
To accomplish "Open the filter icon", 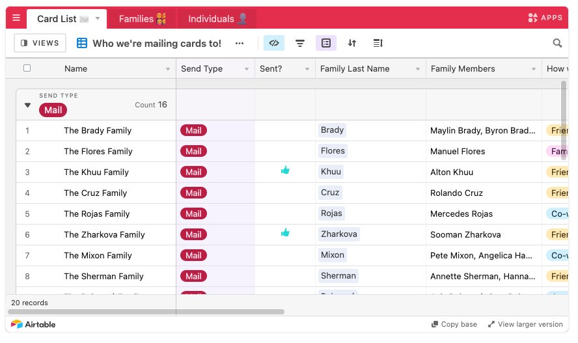I will pos(300,43).
